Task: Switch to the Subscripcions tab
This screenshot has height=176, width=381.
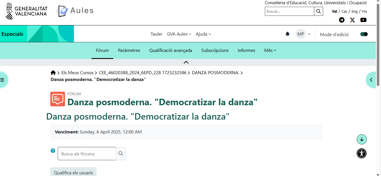Action: pyautogui.click(x=215, y=50)
